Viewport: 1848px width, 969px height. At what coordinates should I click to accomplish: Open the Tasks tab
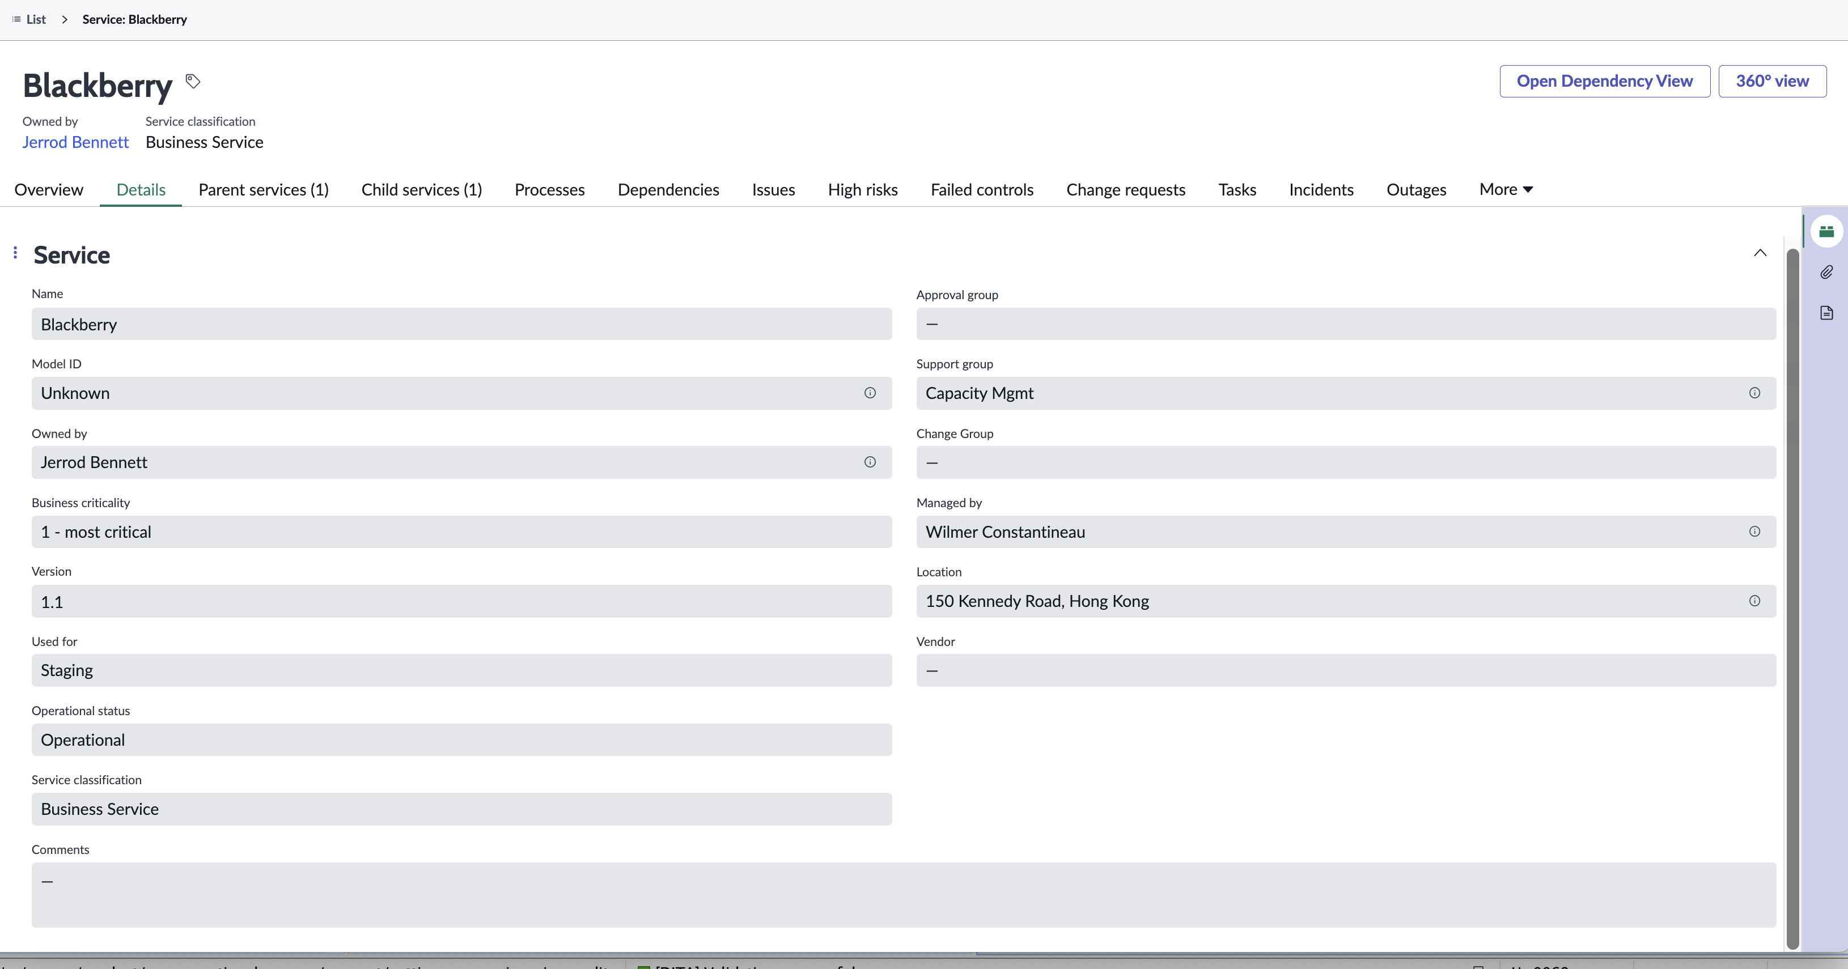1237,189
